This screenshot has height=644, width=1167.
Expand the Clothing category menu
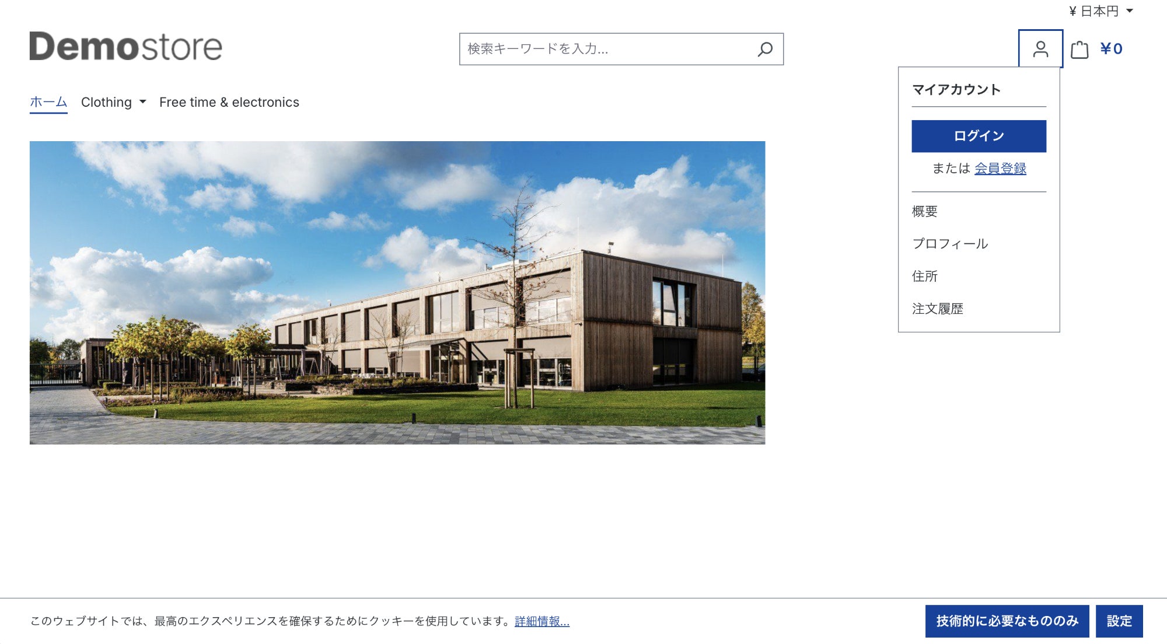pos(113,102)
